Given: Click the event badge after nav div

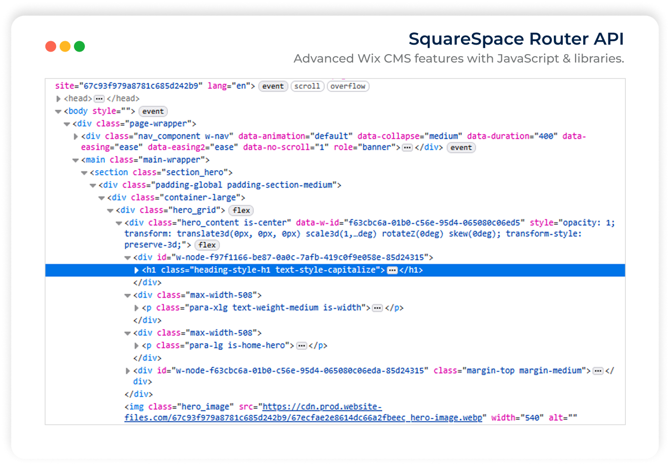Looking at the screenshot, I should pyautogui.click(x=461, y=148).
